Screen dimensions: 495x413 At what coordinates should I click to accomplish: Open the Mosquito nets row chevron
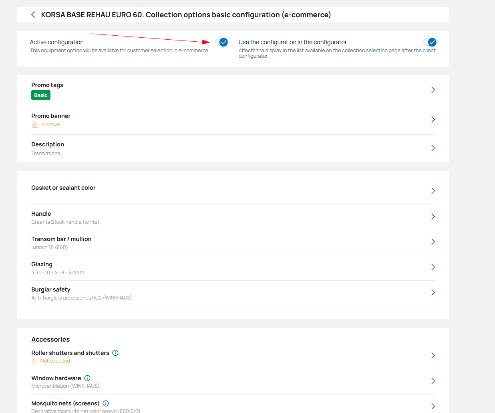pos(433,406)
